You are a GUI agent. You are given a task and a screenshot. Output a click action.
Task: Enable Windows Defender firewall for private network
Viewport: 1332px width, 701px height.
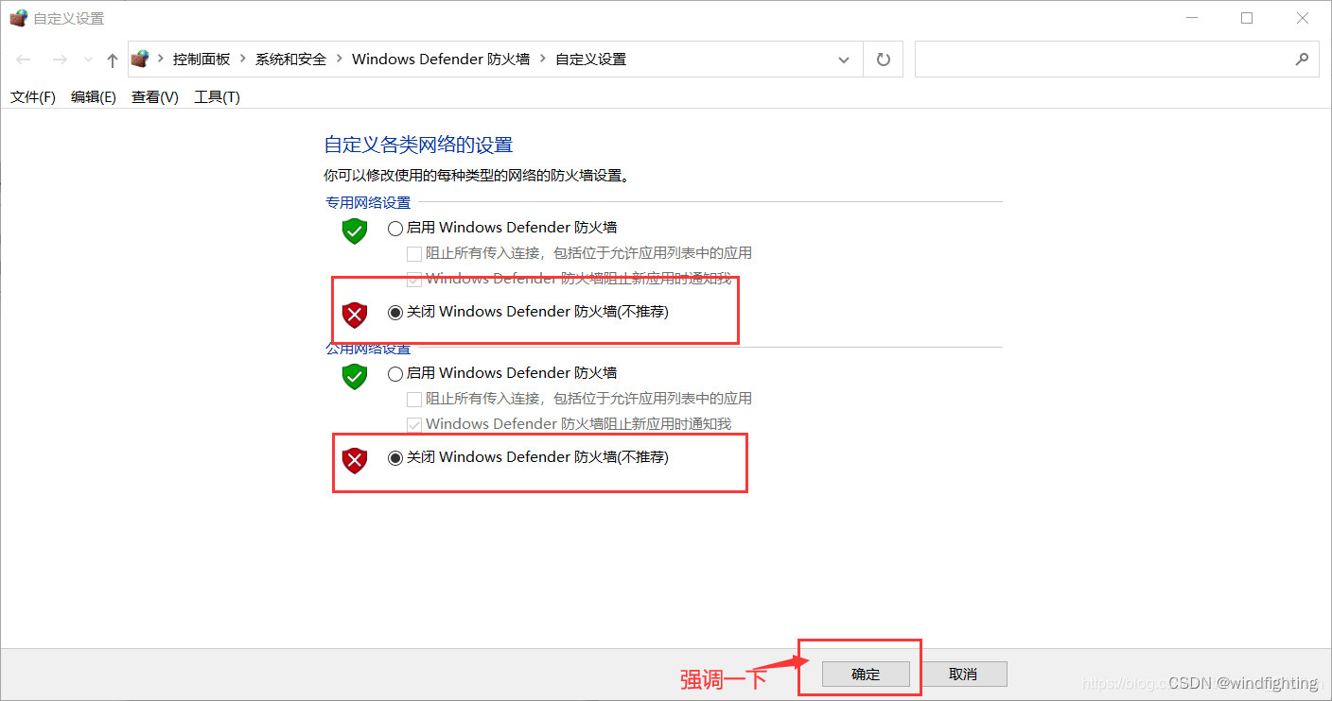point(394,228)
